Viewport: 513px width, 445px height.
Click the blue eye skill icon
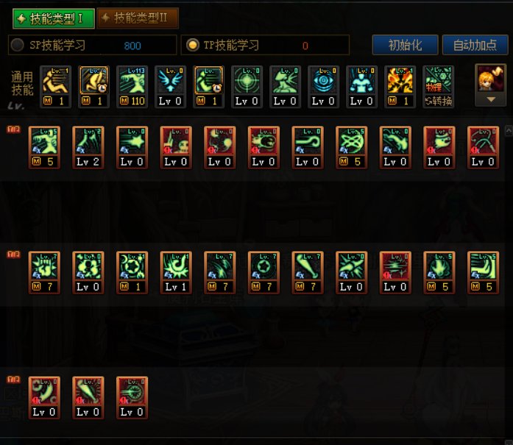[324, 87]
